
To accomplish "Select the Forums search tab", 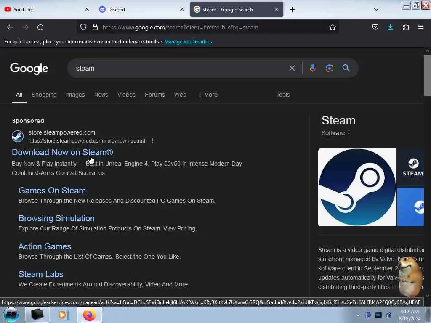I will (155, 95).
